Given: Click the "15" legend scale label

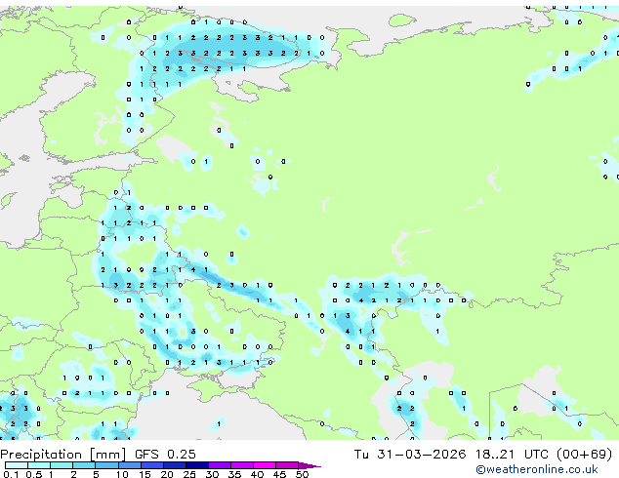Looking at the screenshot, I should pyautogui.click(x=144, y=474).
